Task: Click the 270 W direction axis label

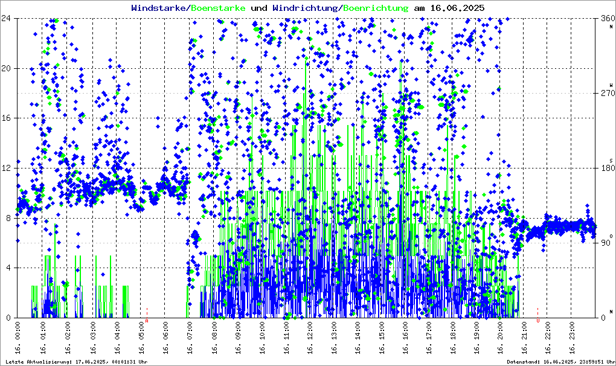Action: (606, 94)
